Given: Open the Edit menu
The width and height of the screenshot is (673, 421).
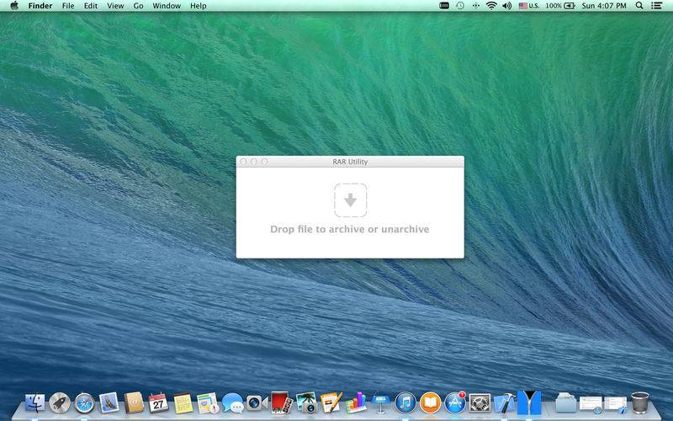Looking at the screenshot, I should point(91,6).
